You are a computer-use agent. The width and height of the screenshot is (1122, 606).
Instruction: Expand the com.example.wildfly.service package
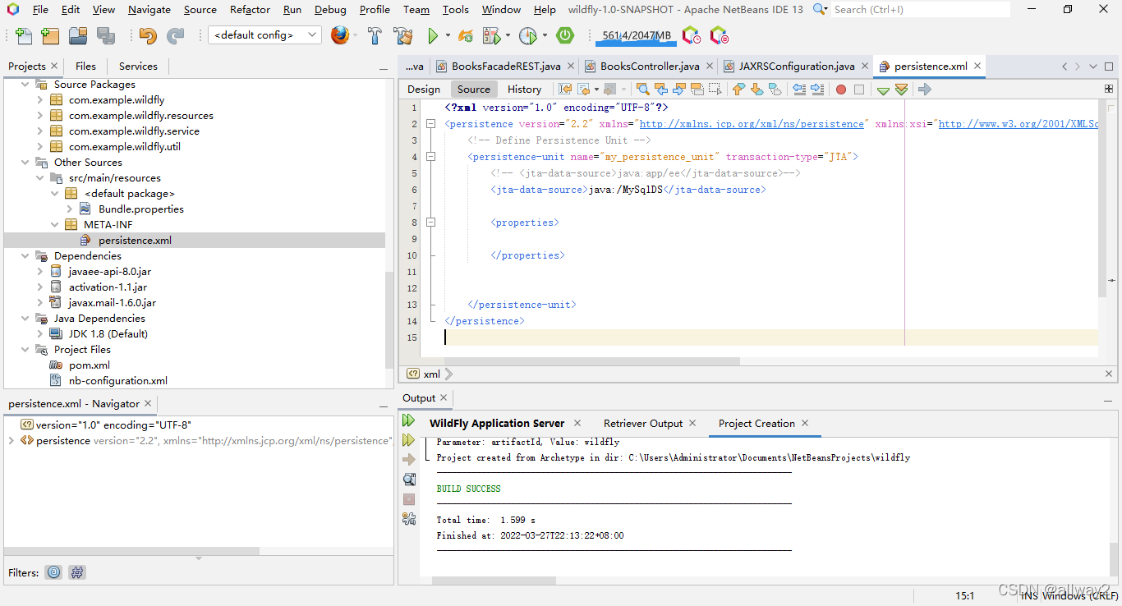[x=39, y=131]
